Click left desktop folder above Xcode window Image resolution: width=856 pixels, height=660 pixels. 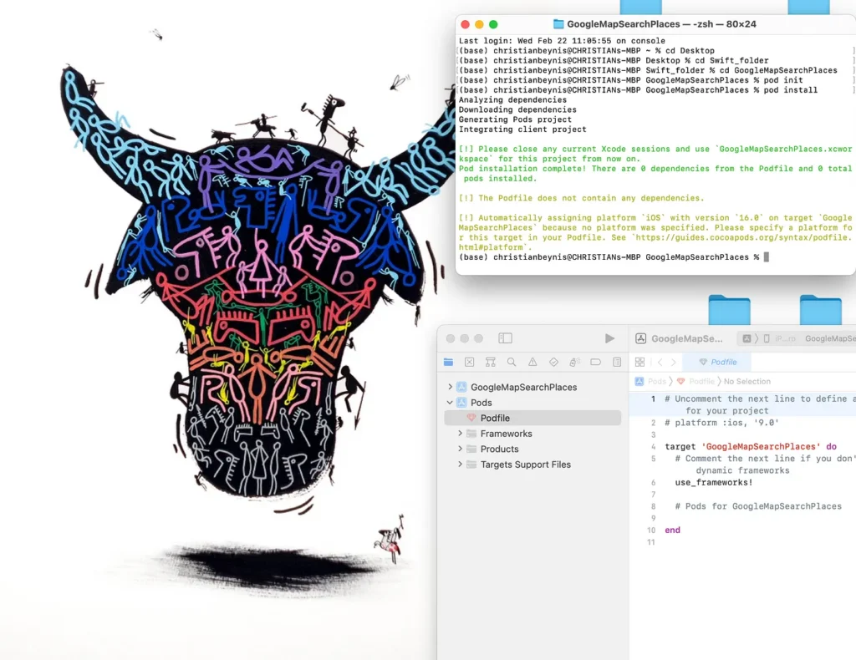(x=729, y=310)
